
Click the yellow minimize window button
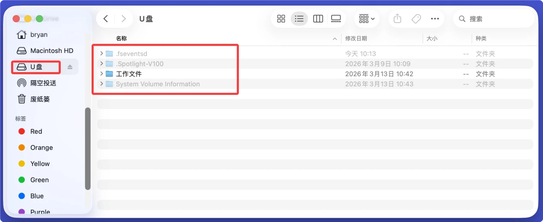(28, 19)
